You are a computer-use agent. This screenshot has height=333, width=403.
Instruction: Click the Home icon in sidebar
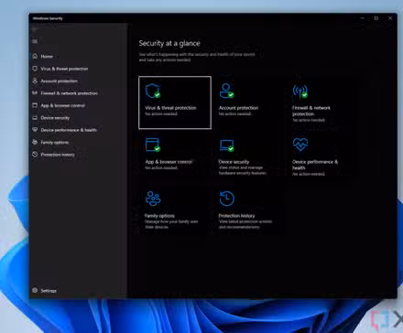[x=35, y=56]
